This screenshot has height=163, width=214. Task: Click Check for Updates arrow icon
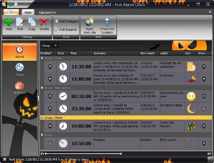click(x=107, y=22)
